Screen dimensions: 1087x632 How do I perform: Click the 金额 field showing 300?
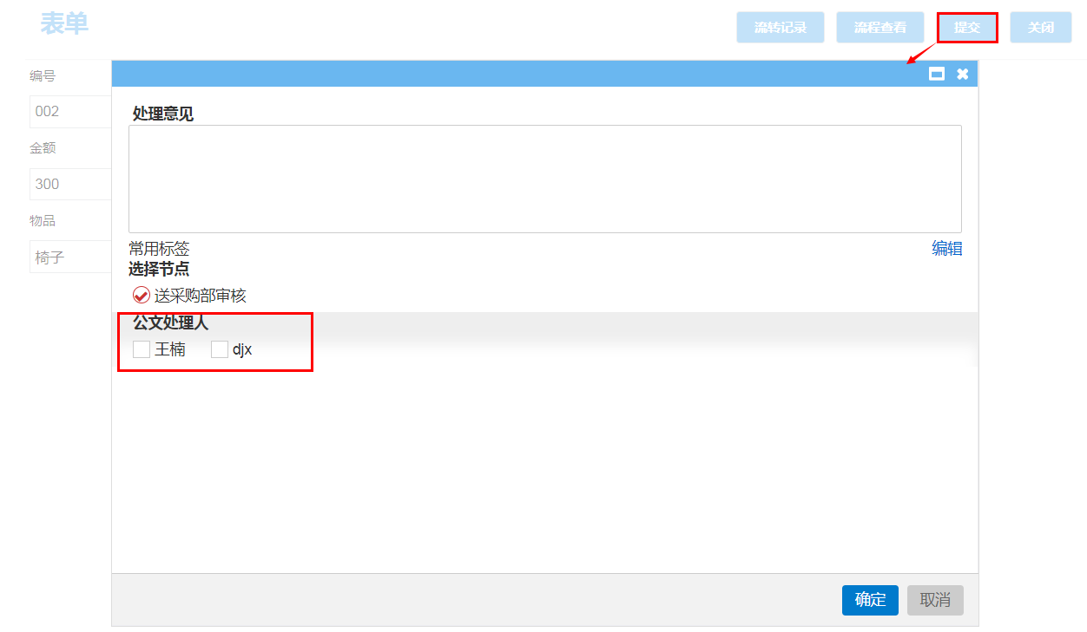[x=71, y=185]
